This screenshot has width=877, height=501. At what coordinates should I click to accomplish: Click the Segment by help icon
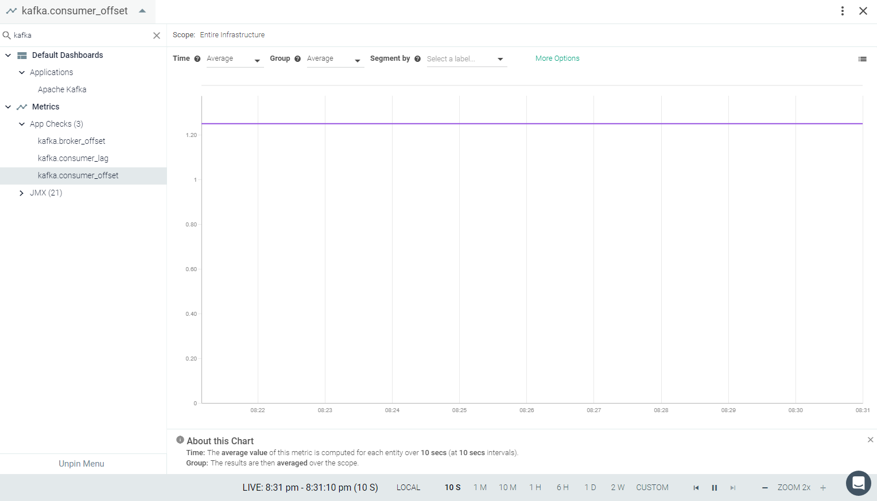tap(417, 59)
